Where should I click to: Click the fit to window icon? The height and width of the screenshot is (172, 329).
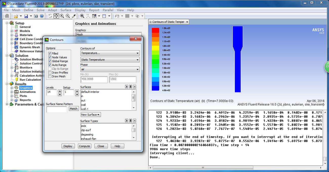[82, 16]
